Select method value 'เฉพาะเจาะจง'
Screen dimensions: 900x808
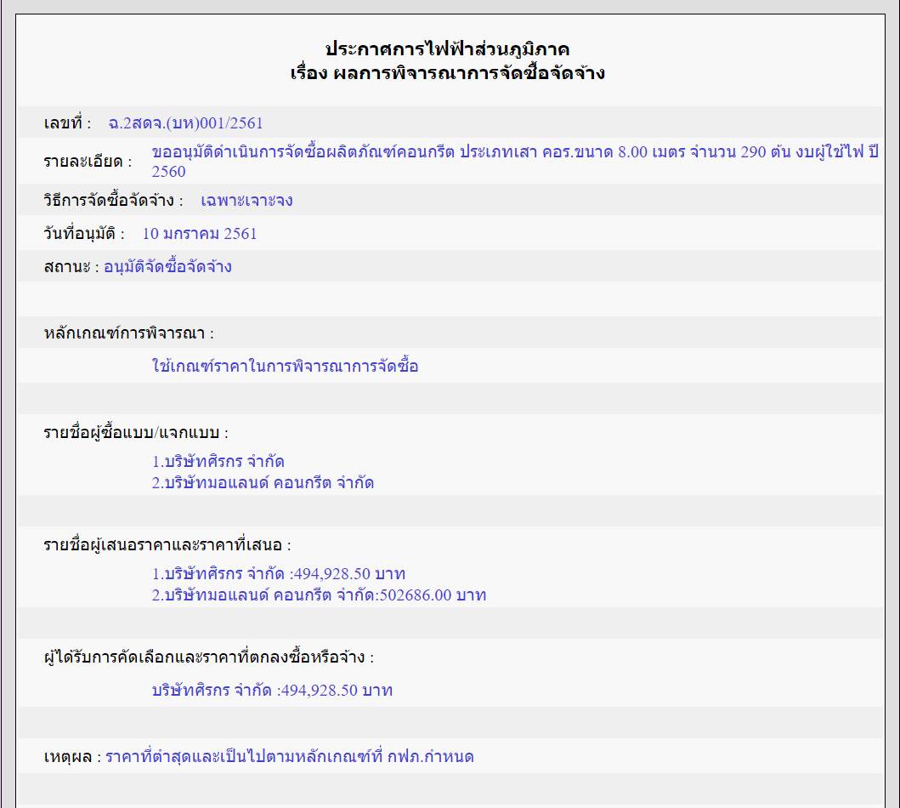246,201
